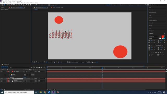Open the Composition menu

[x=9, y=3]
